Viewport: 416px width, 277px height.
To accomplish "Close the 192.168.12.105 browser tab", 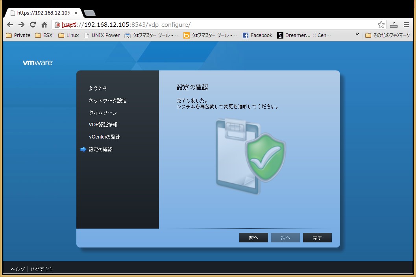I will [76, 13].
